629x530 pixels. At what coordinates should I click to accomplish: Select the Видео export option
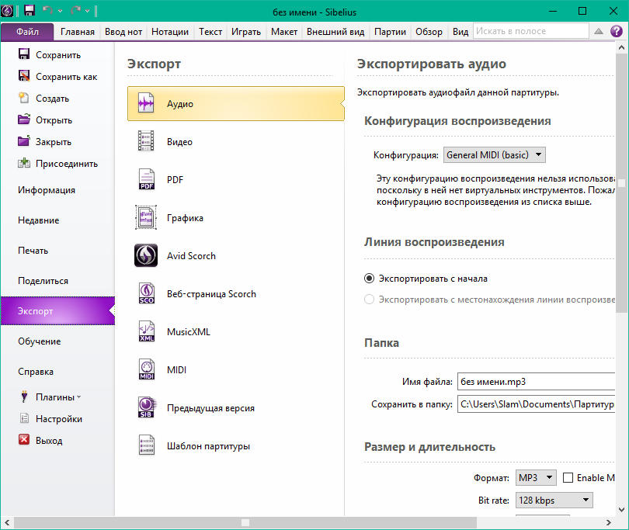click(236, 141)
